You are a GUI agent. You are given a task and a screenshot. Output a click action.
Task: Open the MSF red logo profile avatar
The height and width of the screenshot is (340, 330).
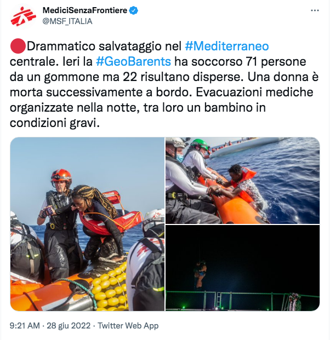(x=23, y=16)
